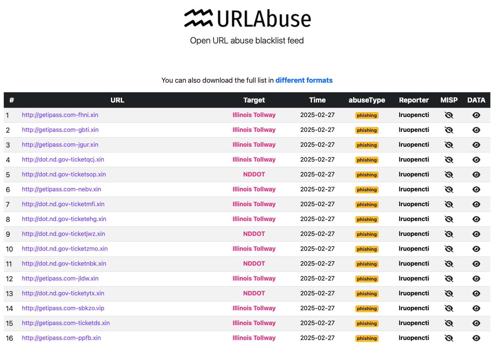The image size is (493, 343).
Task: Click the Iruopencti reporter in row 1
Action: point(414,115)
